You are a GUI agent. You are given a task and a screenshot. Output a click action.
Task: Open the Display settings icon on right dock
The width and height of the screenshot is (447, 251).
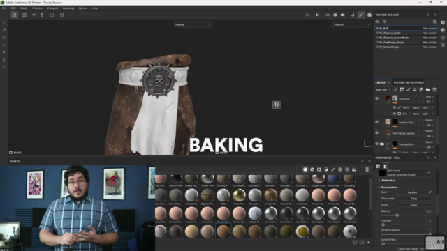pos(442,22)
